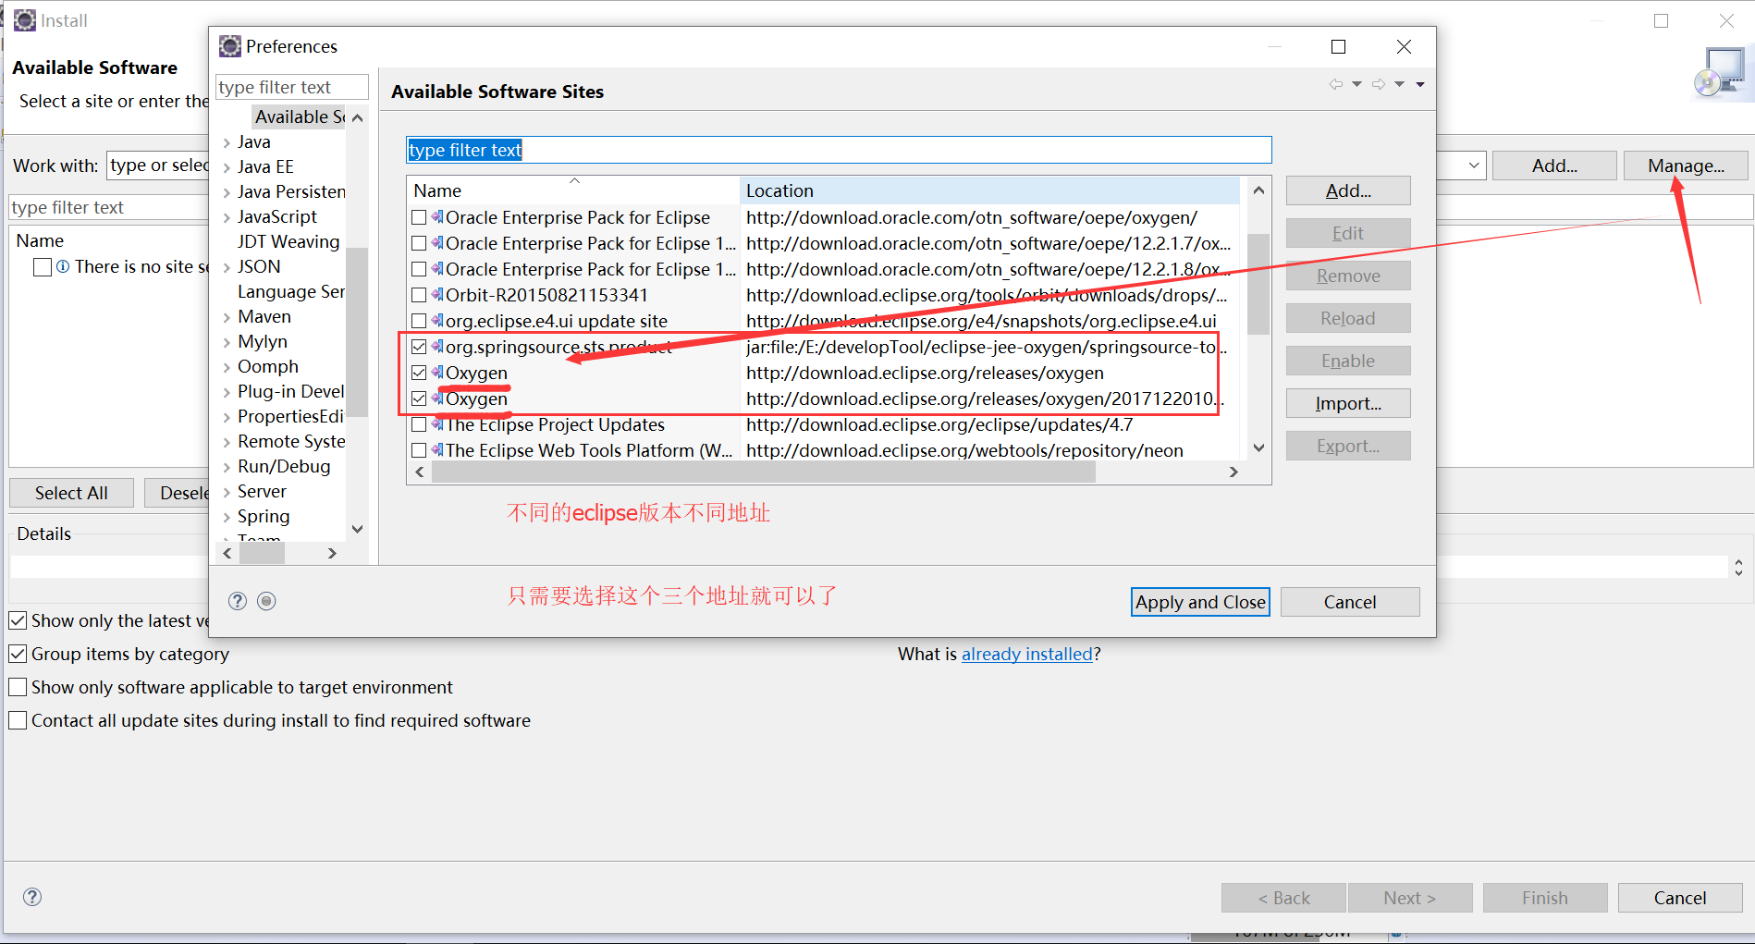
Task: Click the sort arrow on the Name column
Action: click(x=573, y=181)
